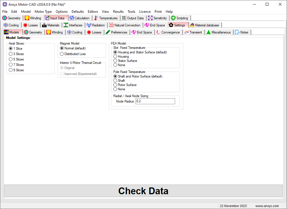
Task: Click the Transient graph icon
Action: 186,32
